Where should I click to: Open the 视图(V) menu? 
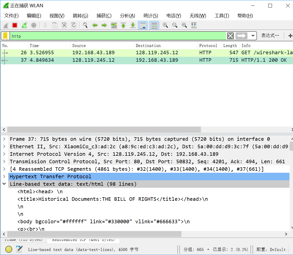[57, 16]
